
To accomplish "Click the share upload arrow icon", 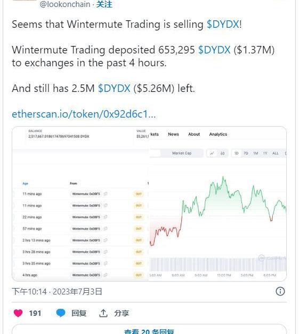I will tap(103, 313).
